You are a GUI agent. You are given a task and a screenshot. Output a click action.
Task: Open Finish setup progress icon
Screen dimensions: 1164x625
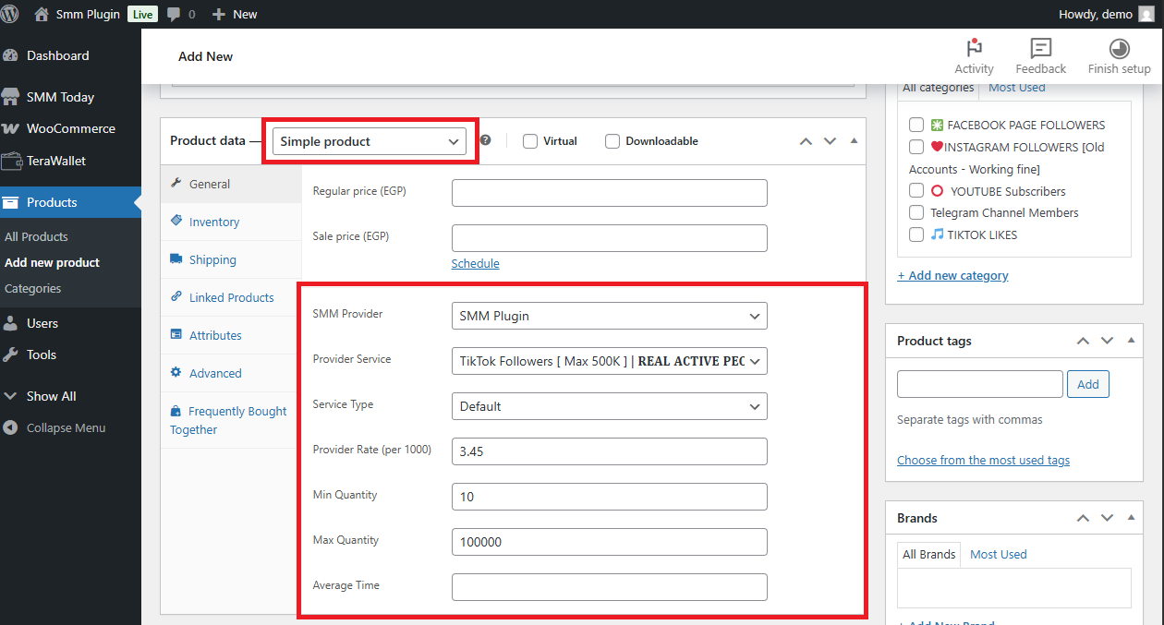pos(1119,49)
